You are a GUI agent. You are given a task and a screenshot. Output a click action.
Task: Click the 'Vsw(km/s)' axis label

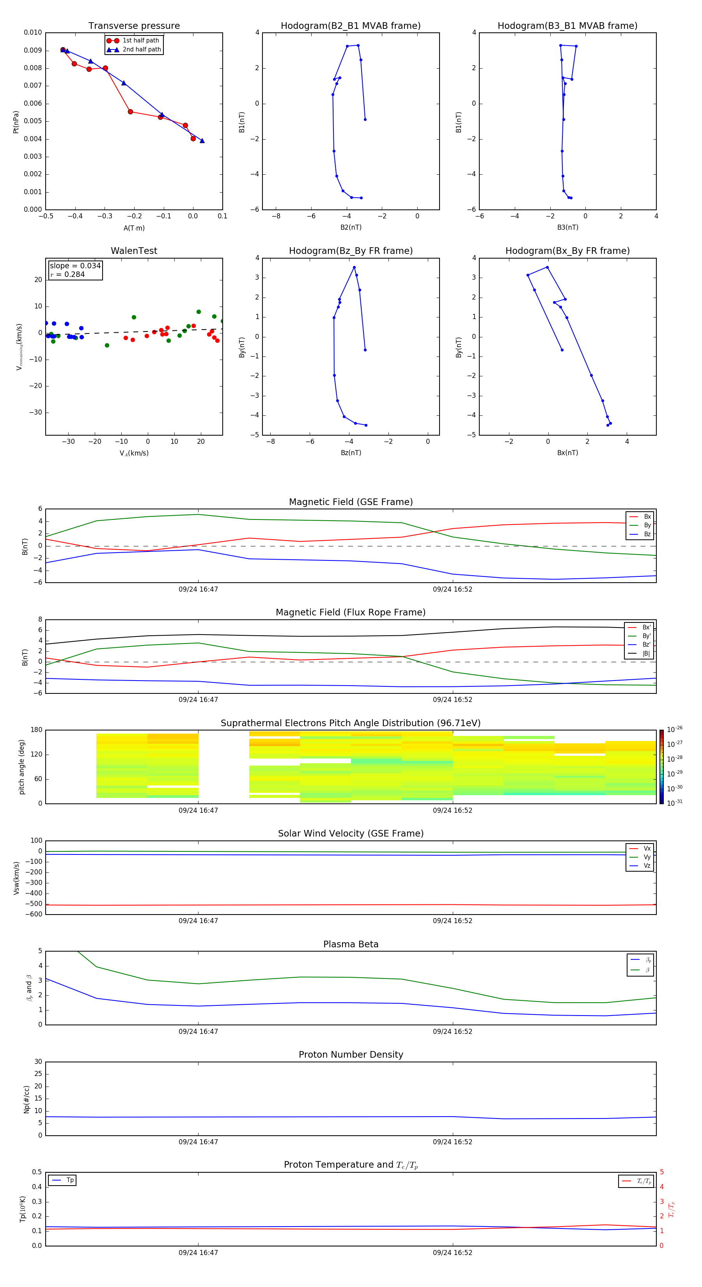tap(16, 877)
